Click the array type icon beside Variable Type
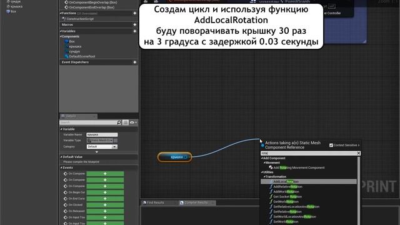 tap(116, 141)
